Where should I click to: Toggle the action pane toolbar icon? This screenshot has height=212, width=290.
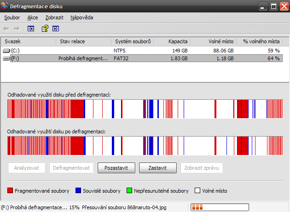tap(56, 29)
